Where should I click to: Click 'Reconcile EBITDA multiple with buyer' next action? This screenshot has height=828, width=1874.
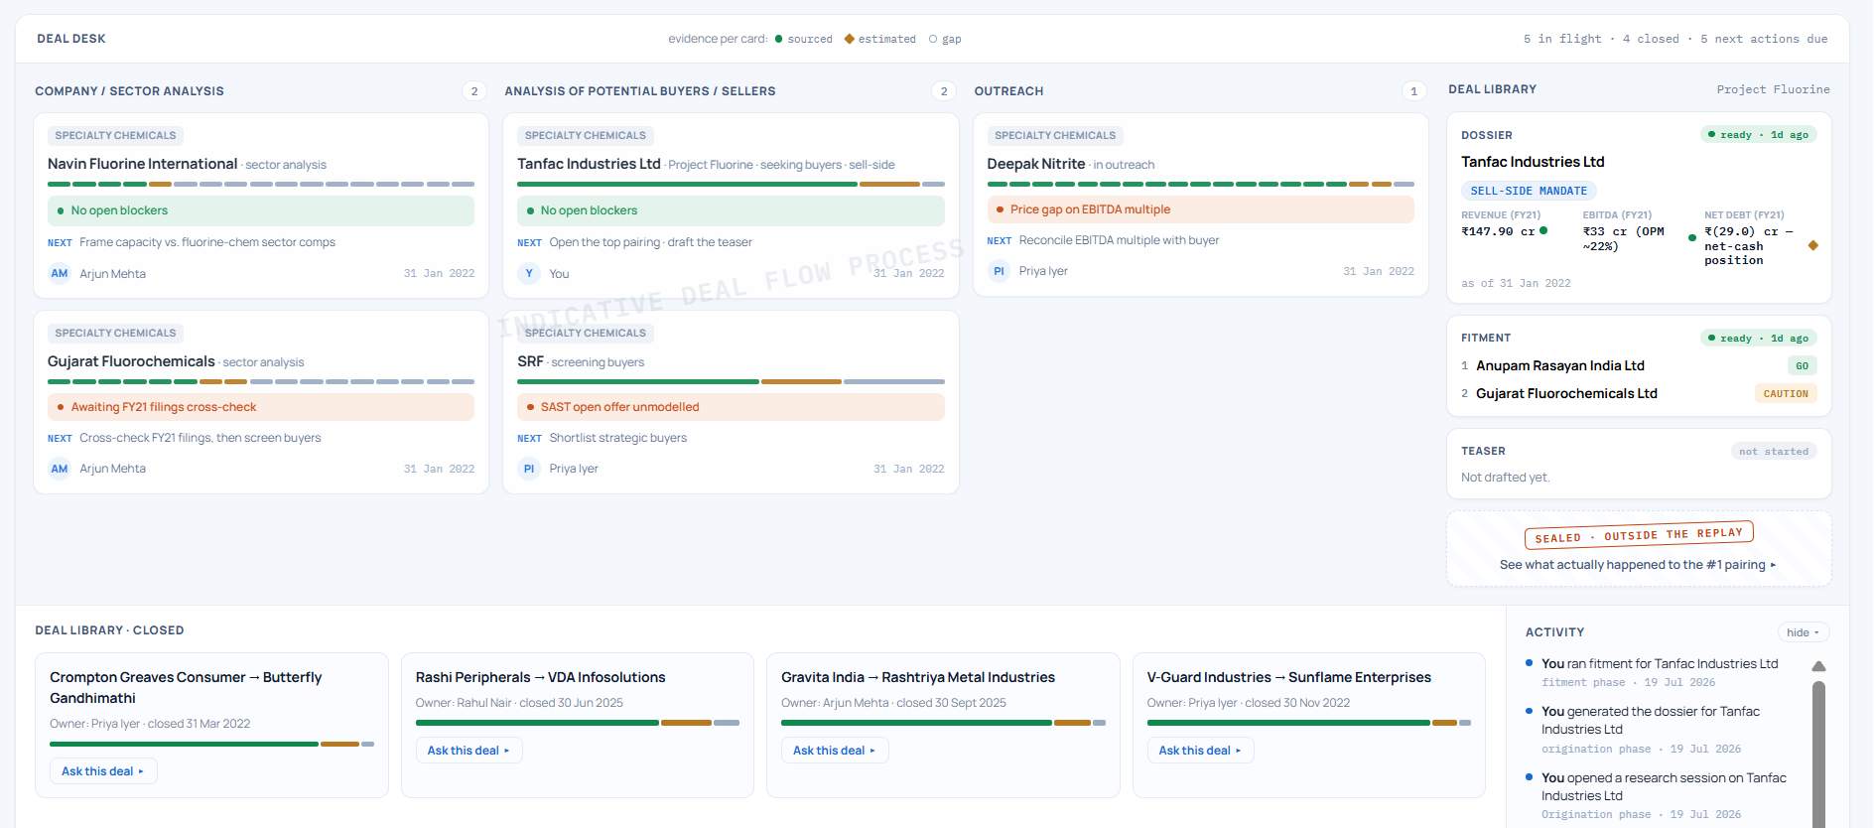[x=1119, y=240]
